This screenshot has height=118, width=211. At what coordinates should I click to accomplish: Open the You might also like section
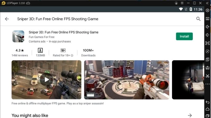[x=30, y=115]
